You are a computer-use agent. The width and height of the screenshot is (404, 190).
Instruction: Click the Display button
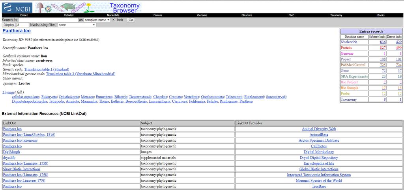point(9,25)
